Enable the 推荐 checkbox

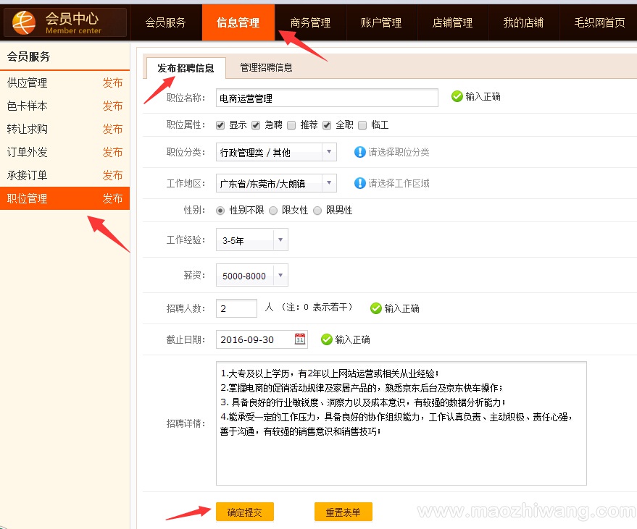tap(291, 124)
